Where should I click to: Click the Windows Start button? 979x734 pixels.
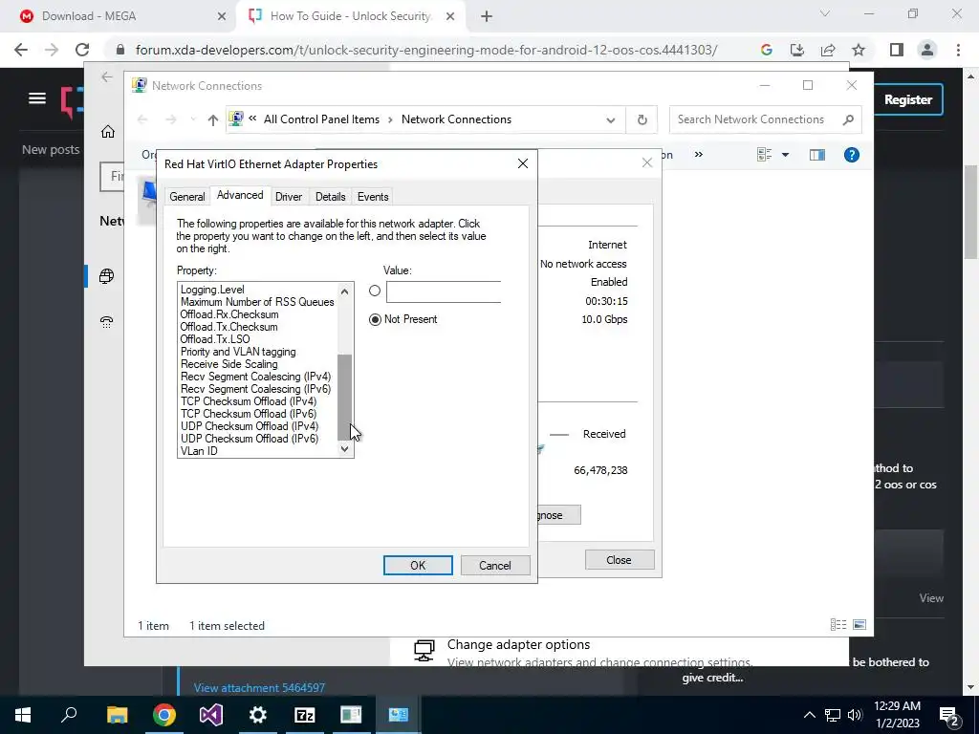point(23,715)
